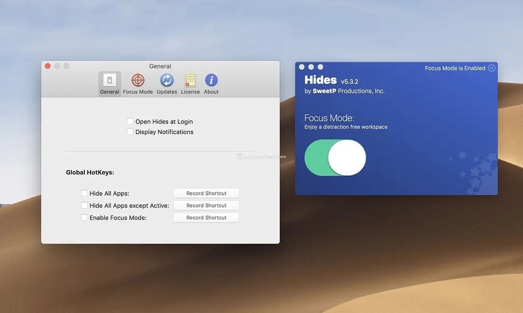Open the gear settings in Hides window

tap(492, 68)
